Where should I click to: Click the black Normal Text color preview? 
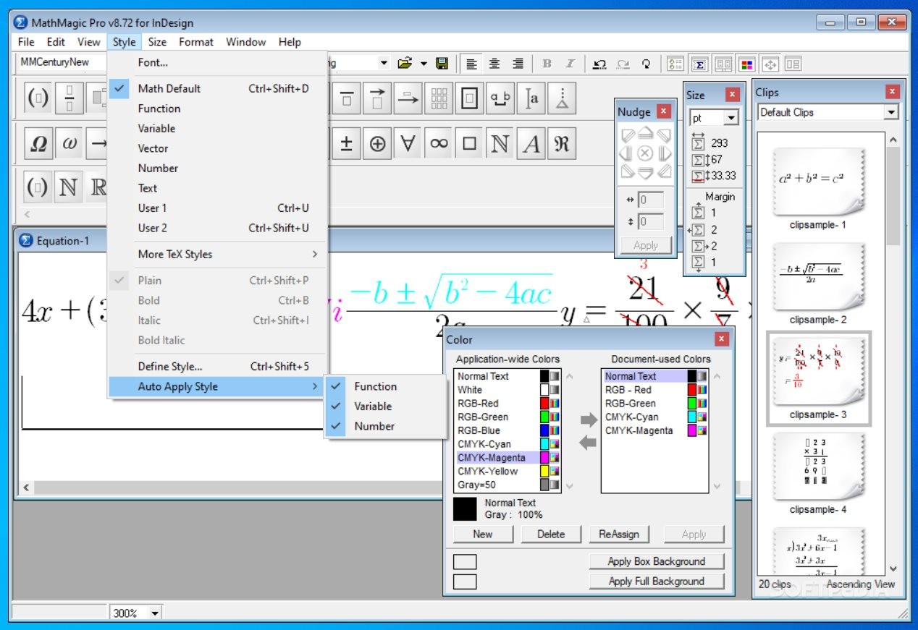click(465, 508)
